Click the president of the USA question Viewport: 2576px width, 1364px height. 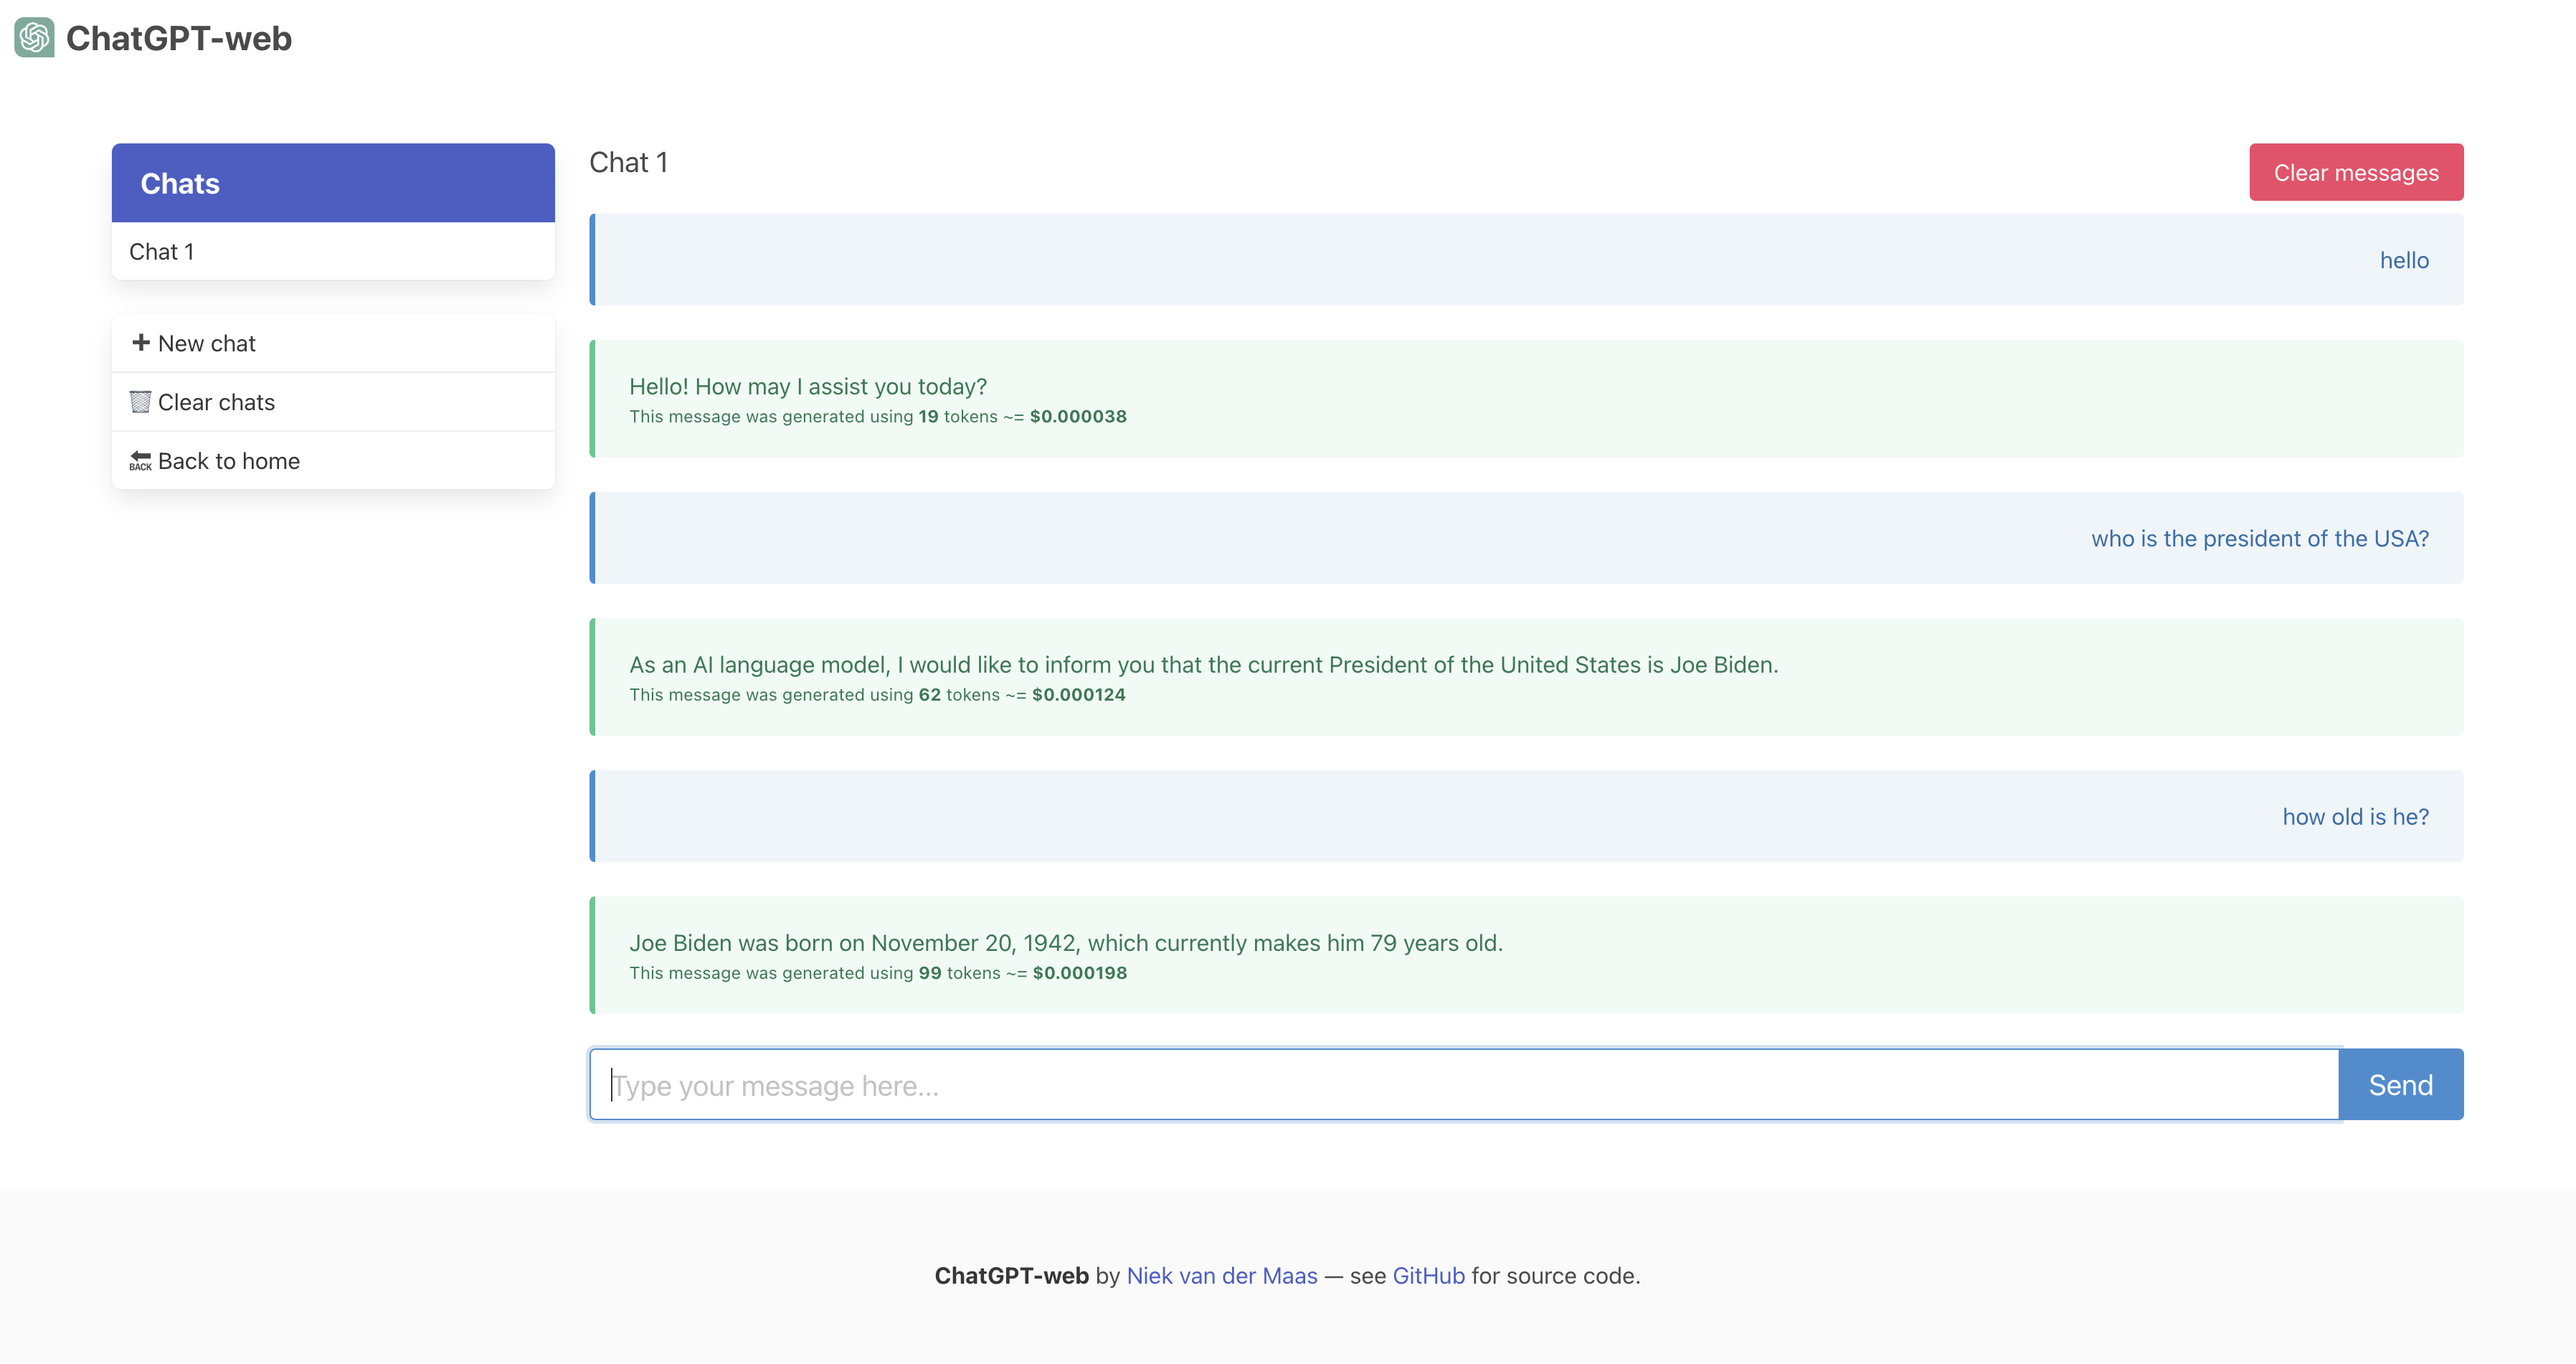pos(2259,539)
